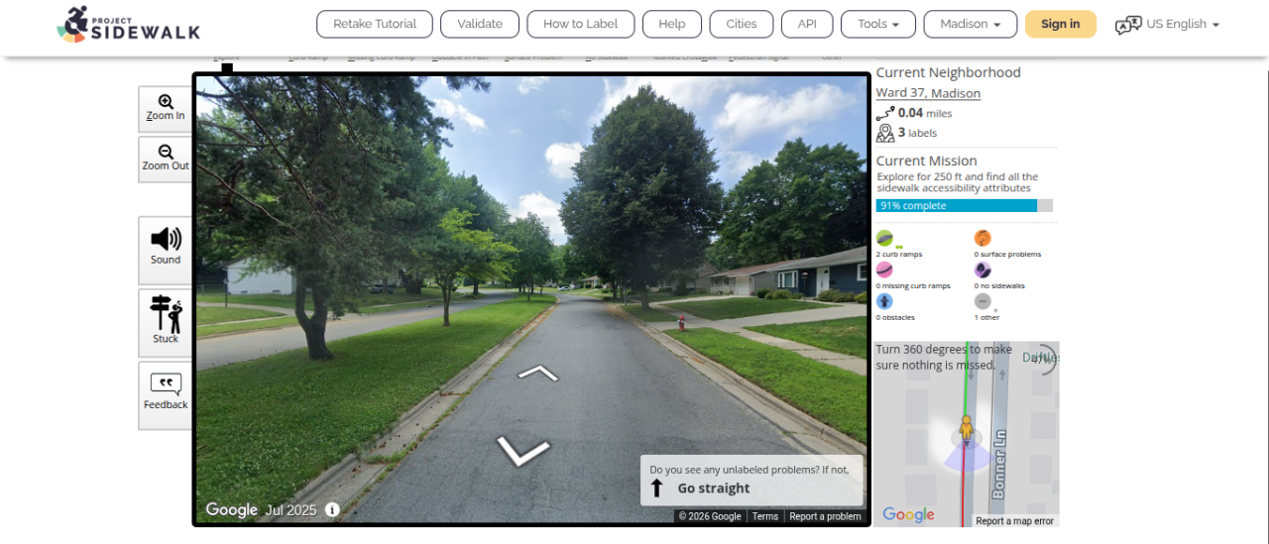This screenshot has height=544, width=1269.
Task: Open the Ward 37, Madison neighborhood link
Action: point(928,93)
